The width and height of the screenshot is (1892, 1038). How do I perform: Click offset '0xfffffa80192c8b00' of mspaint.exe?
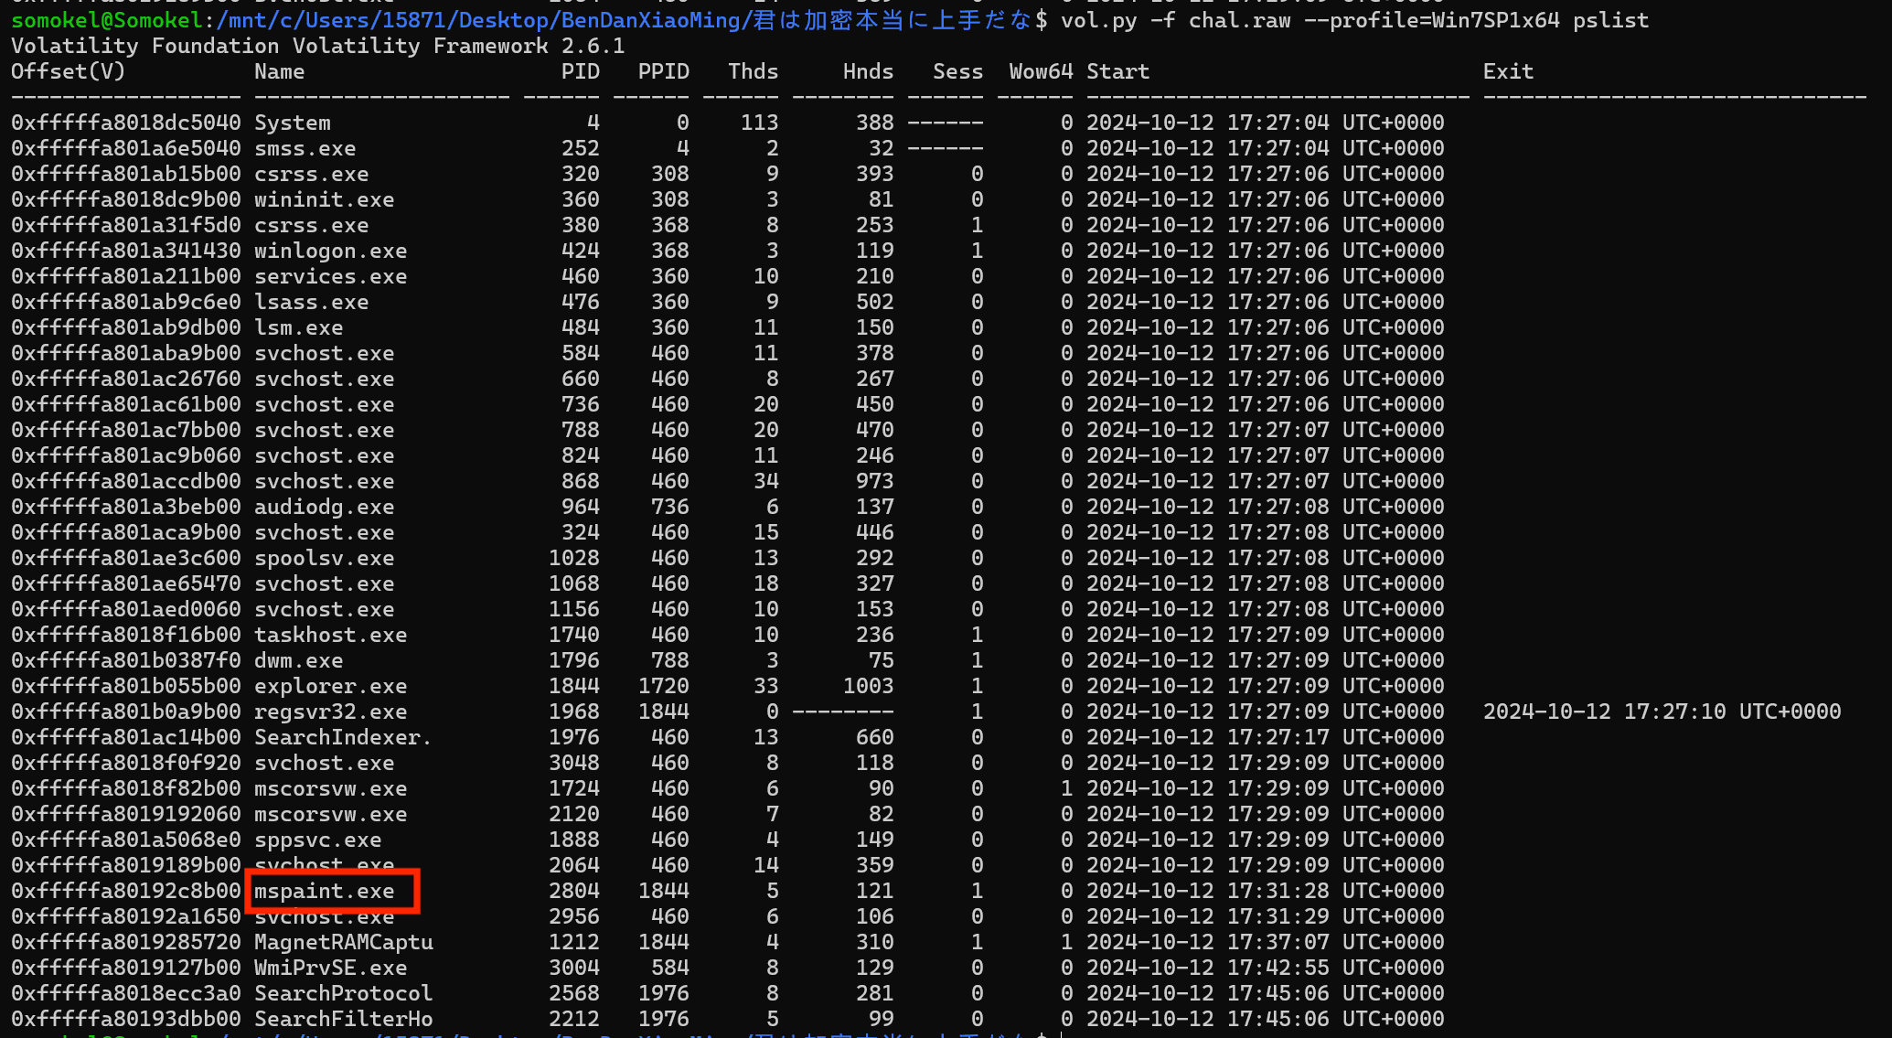pos(126,891)
